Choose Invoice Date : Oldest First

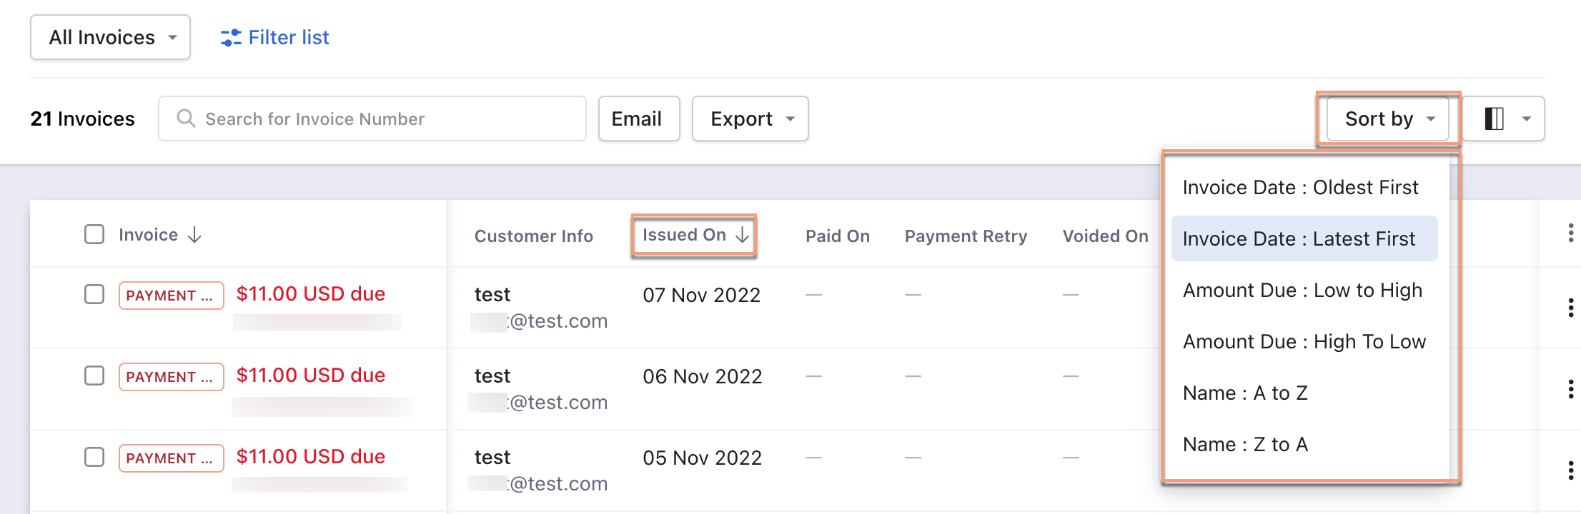point(1300,187)
